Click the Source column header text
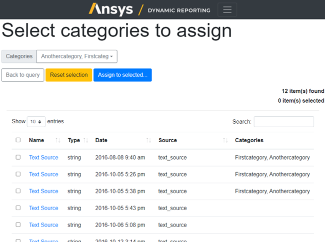 (x=167, y=140)
